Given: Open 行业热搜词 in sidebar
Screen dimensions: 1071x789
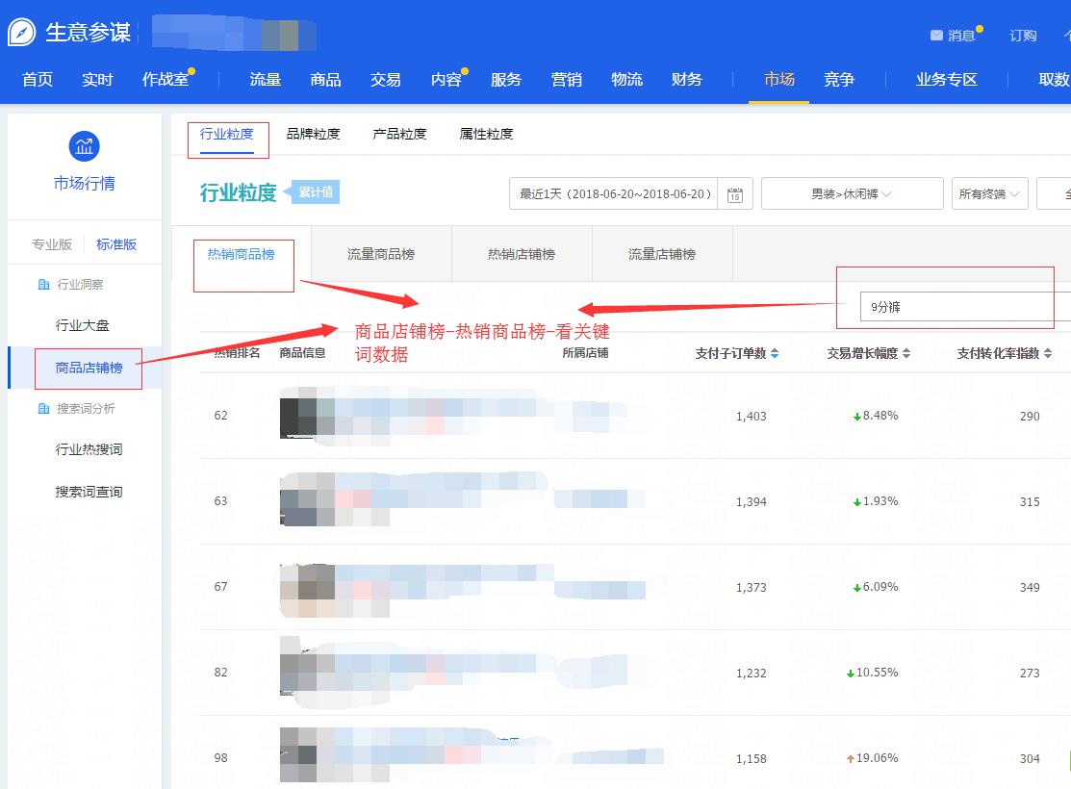Looking at the screenshot, I should 89,449.
